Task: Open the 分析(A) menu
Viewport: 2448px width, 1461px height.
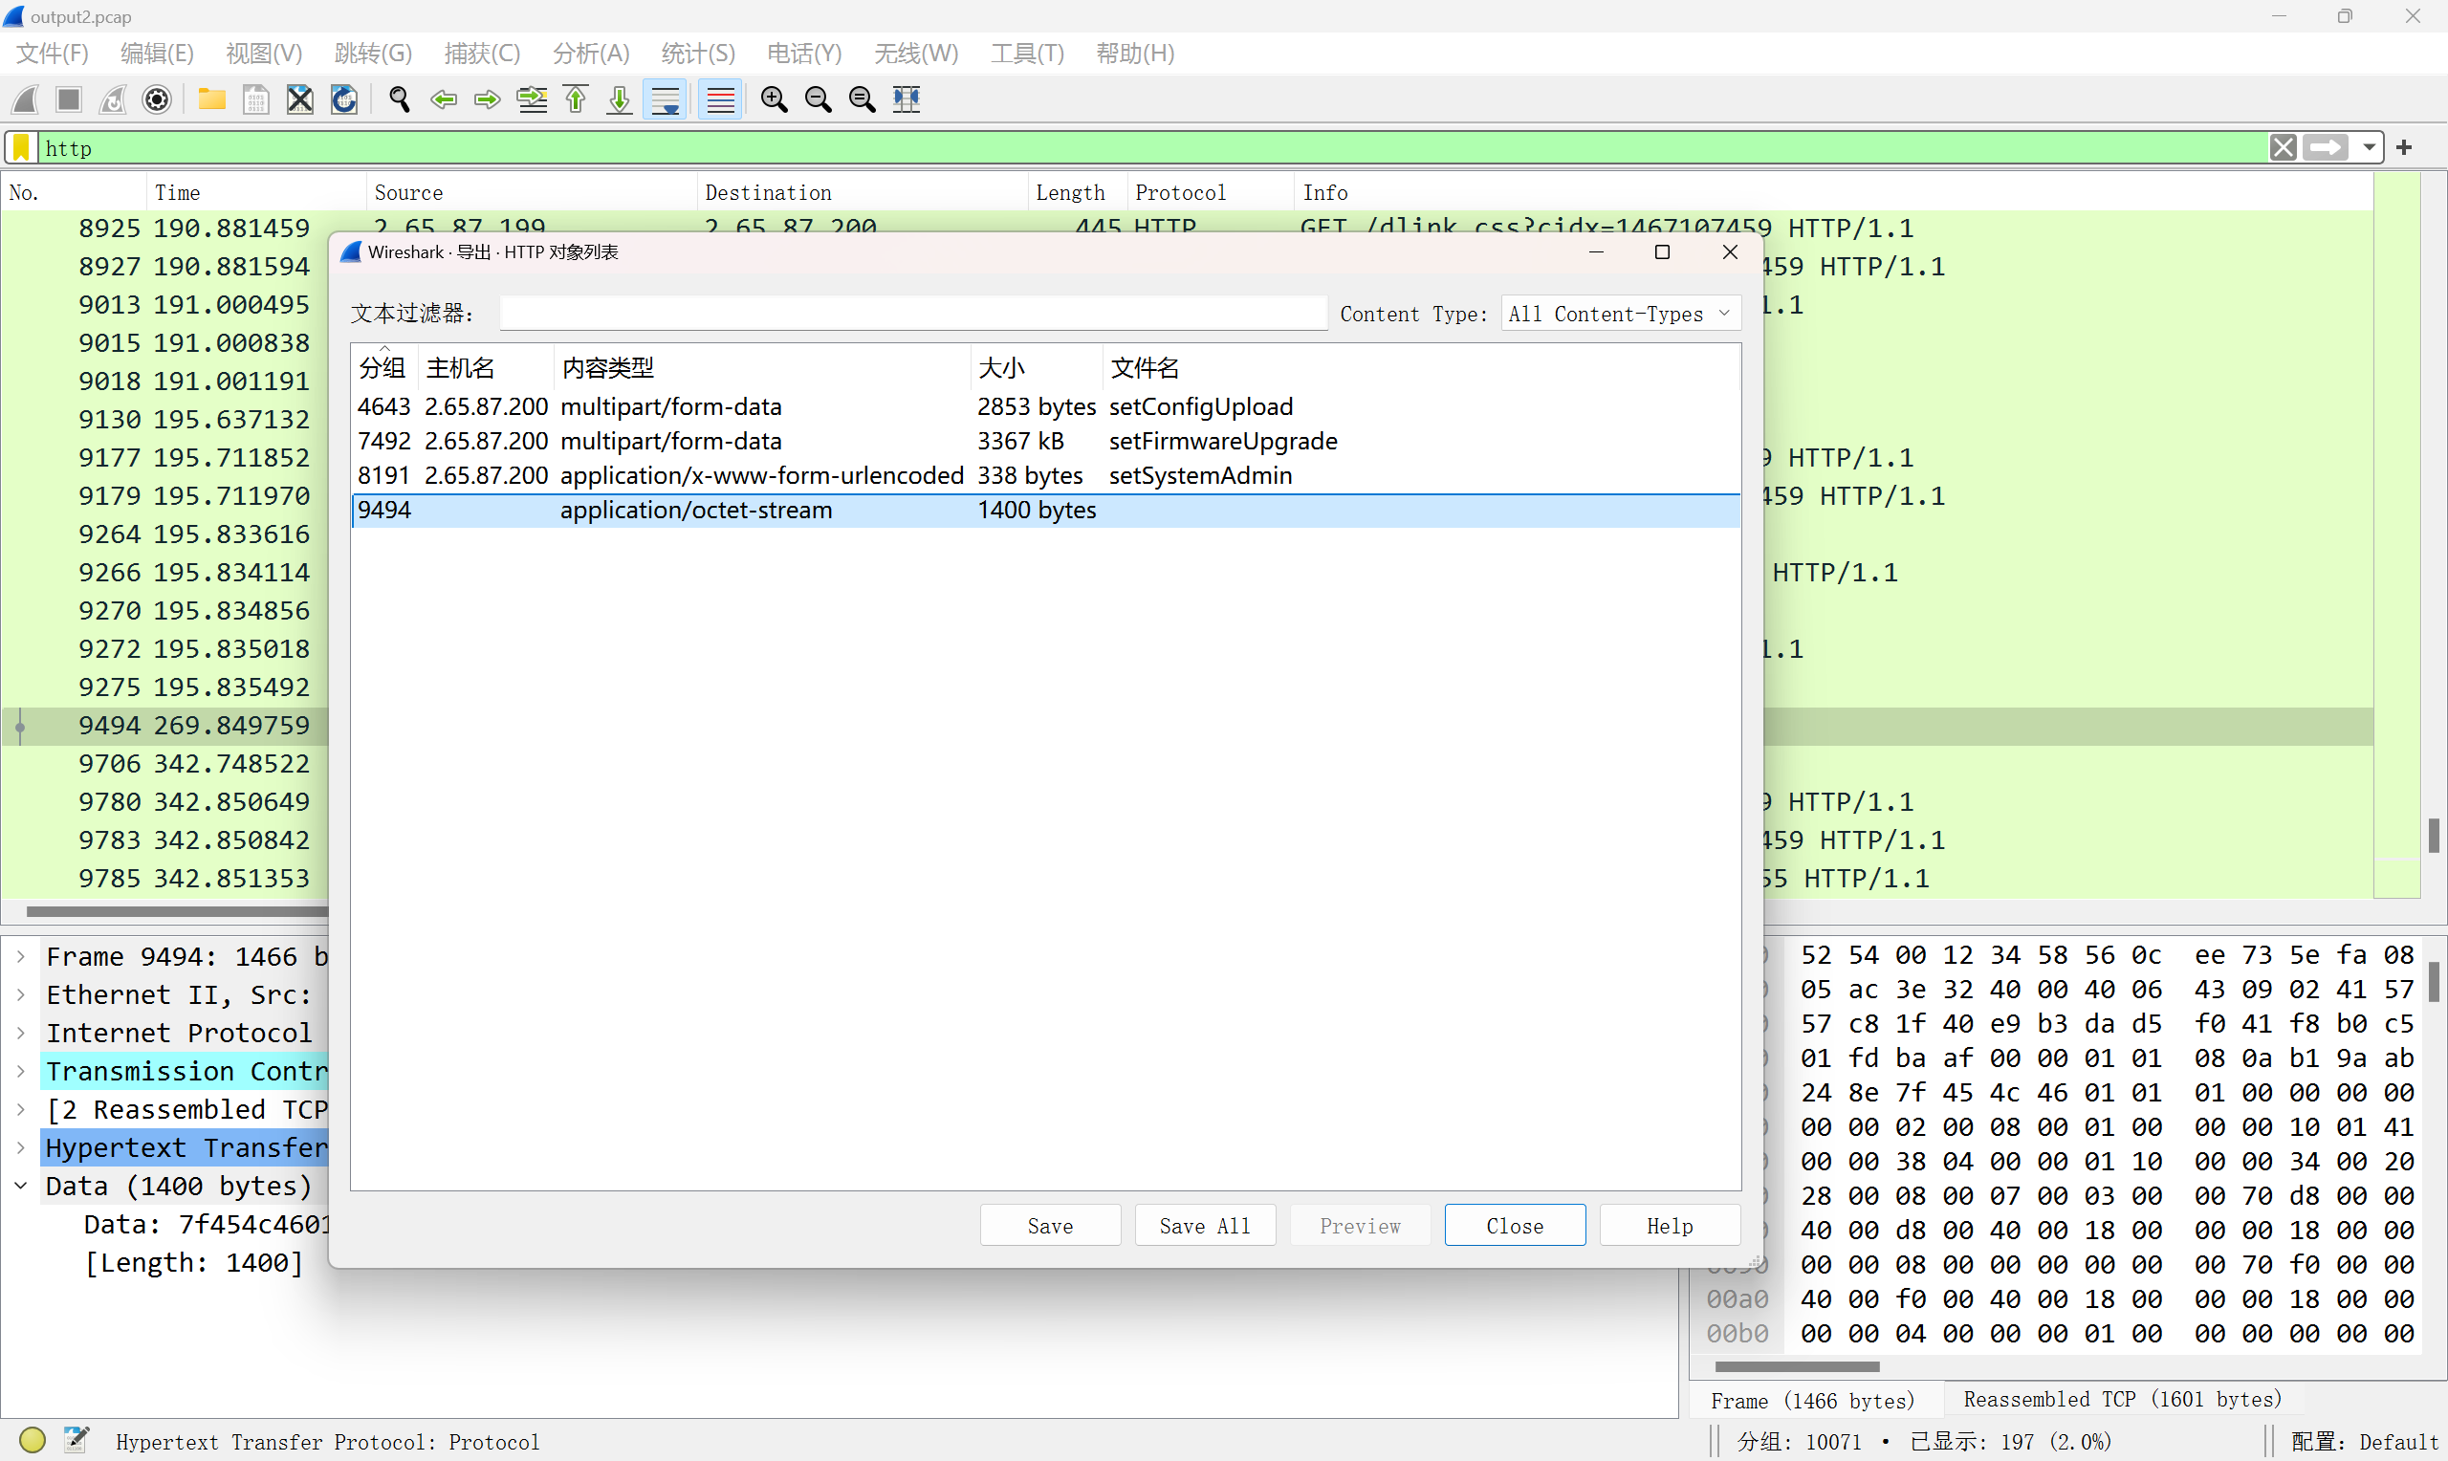Action: (x=590, y=54)
